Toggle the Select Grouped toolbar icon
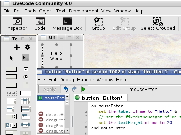Viewport: 181px width, 135px height. click(158, 24)
